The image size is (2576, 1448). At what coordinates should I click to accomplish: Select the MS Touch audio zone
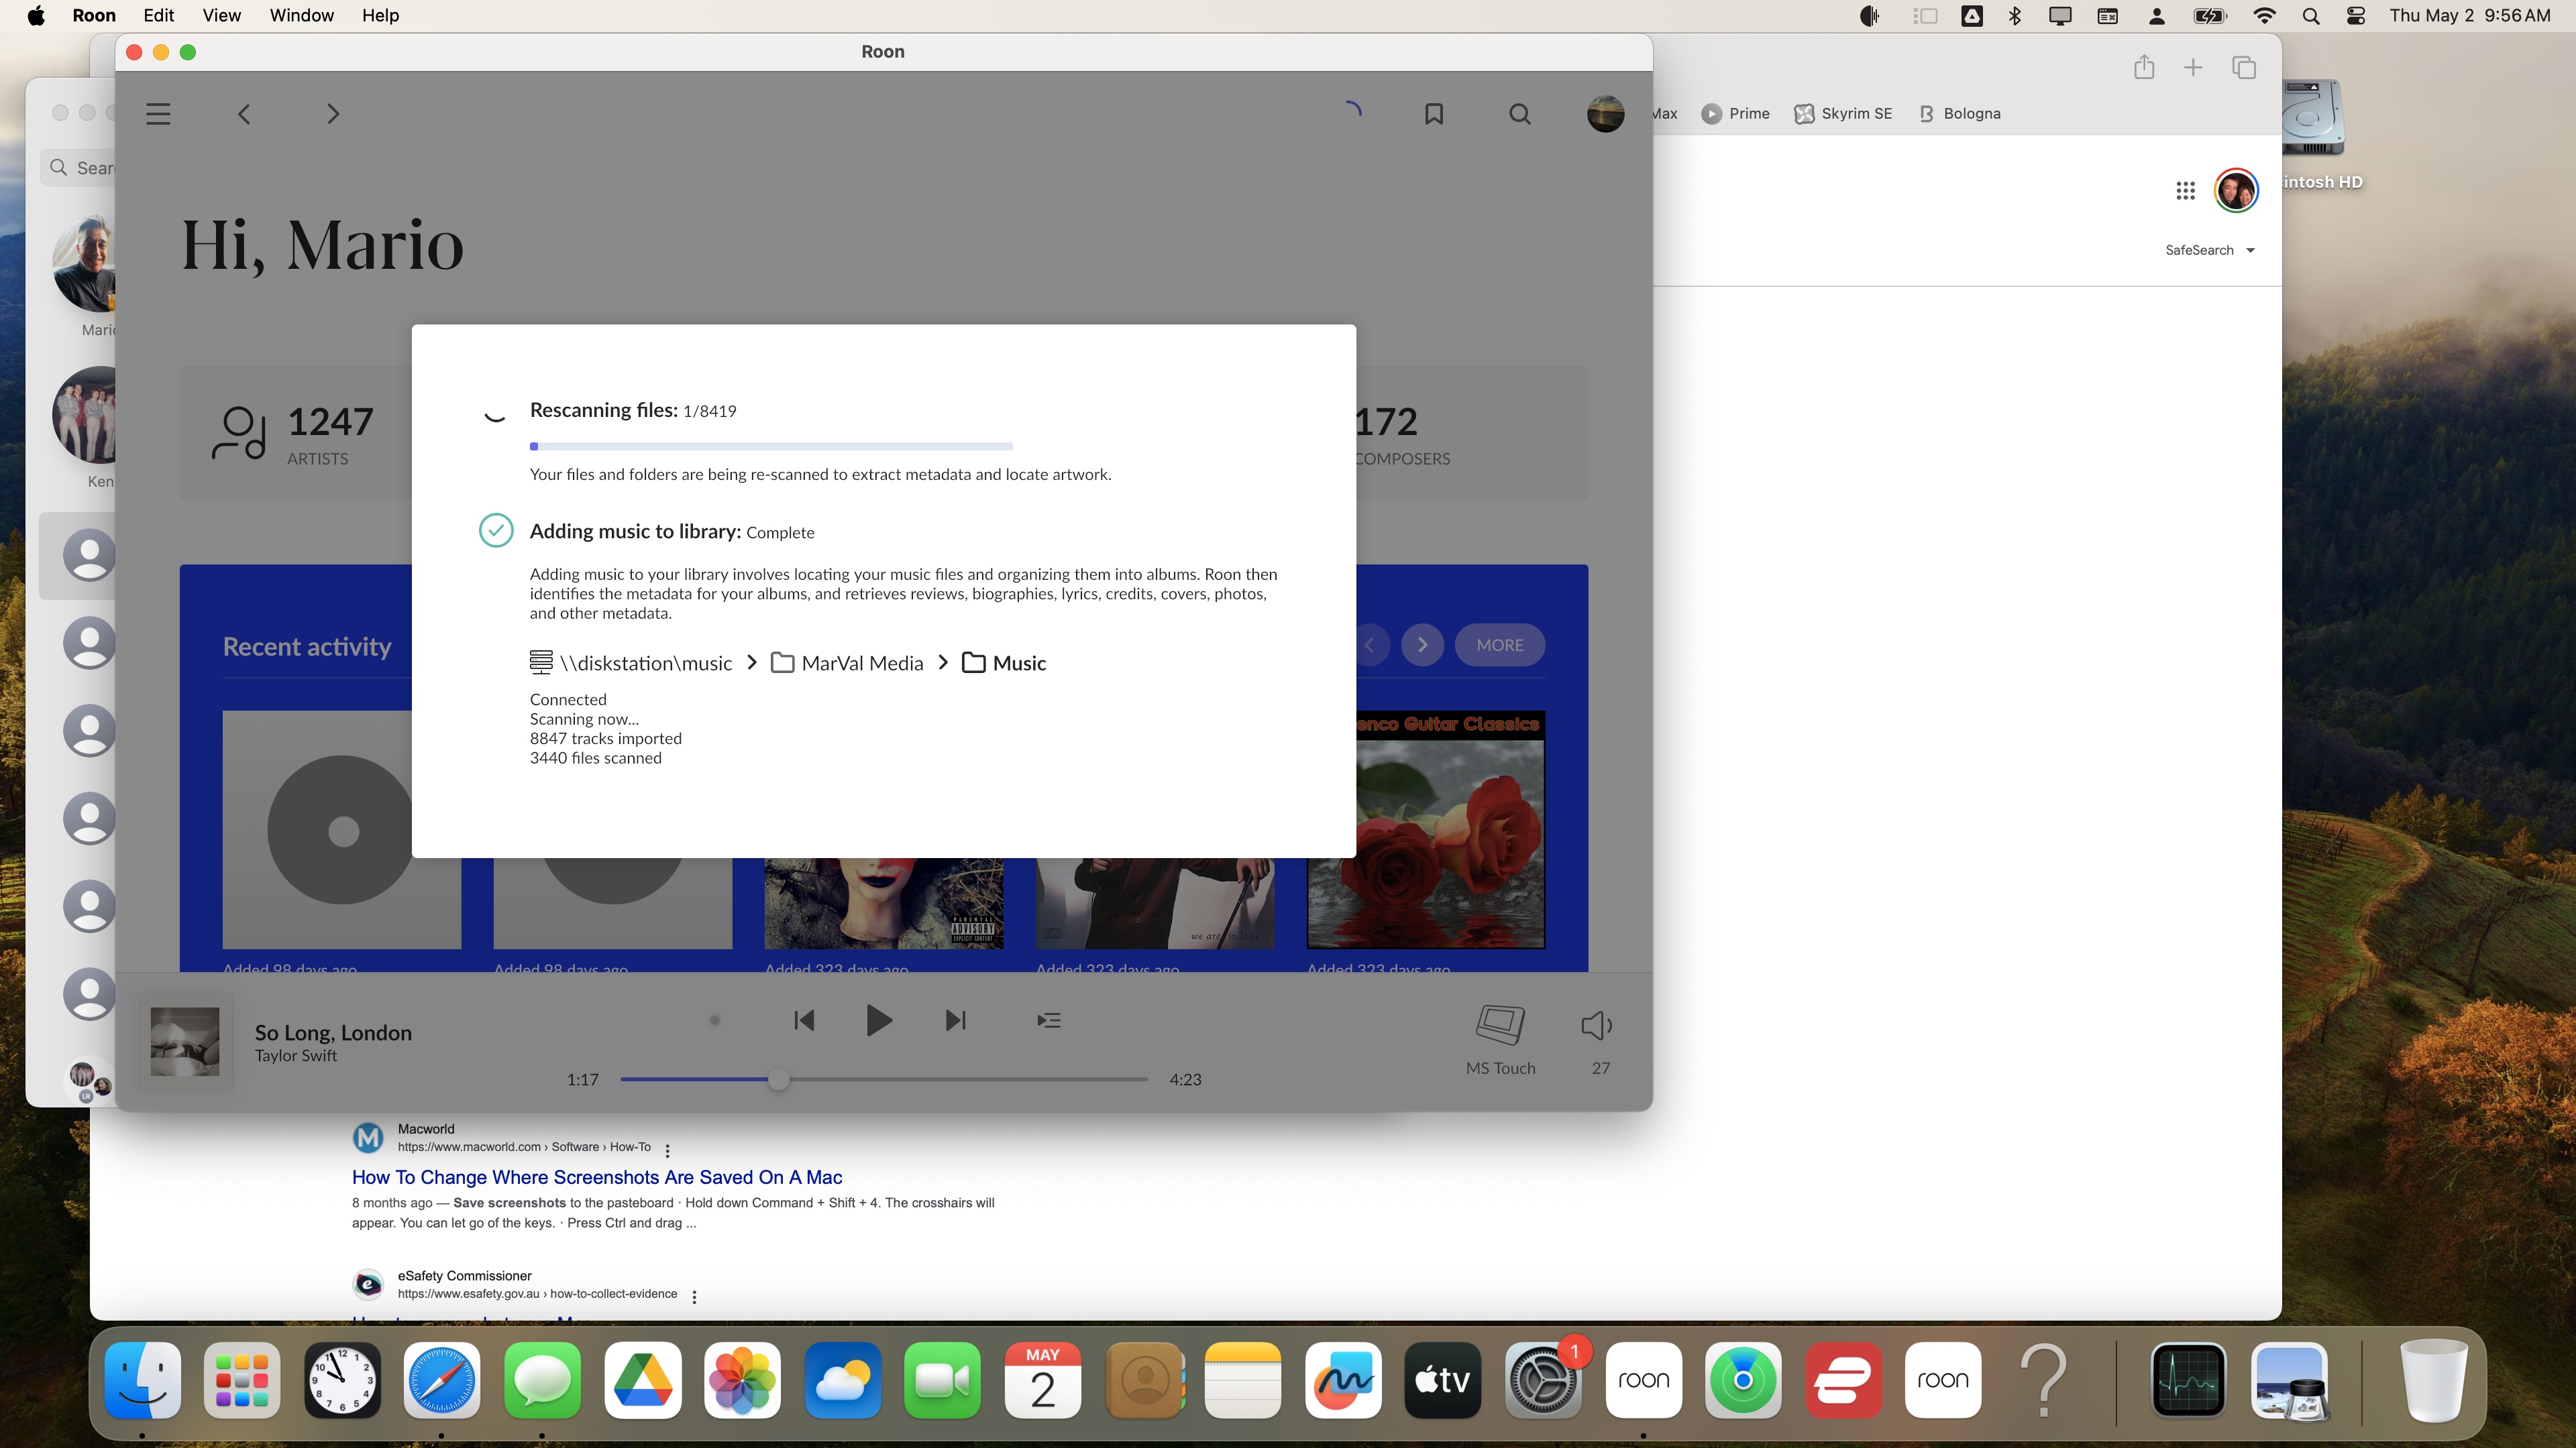coord(1500,1039)
